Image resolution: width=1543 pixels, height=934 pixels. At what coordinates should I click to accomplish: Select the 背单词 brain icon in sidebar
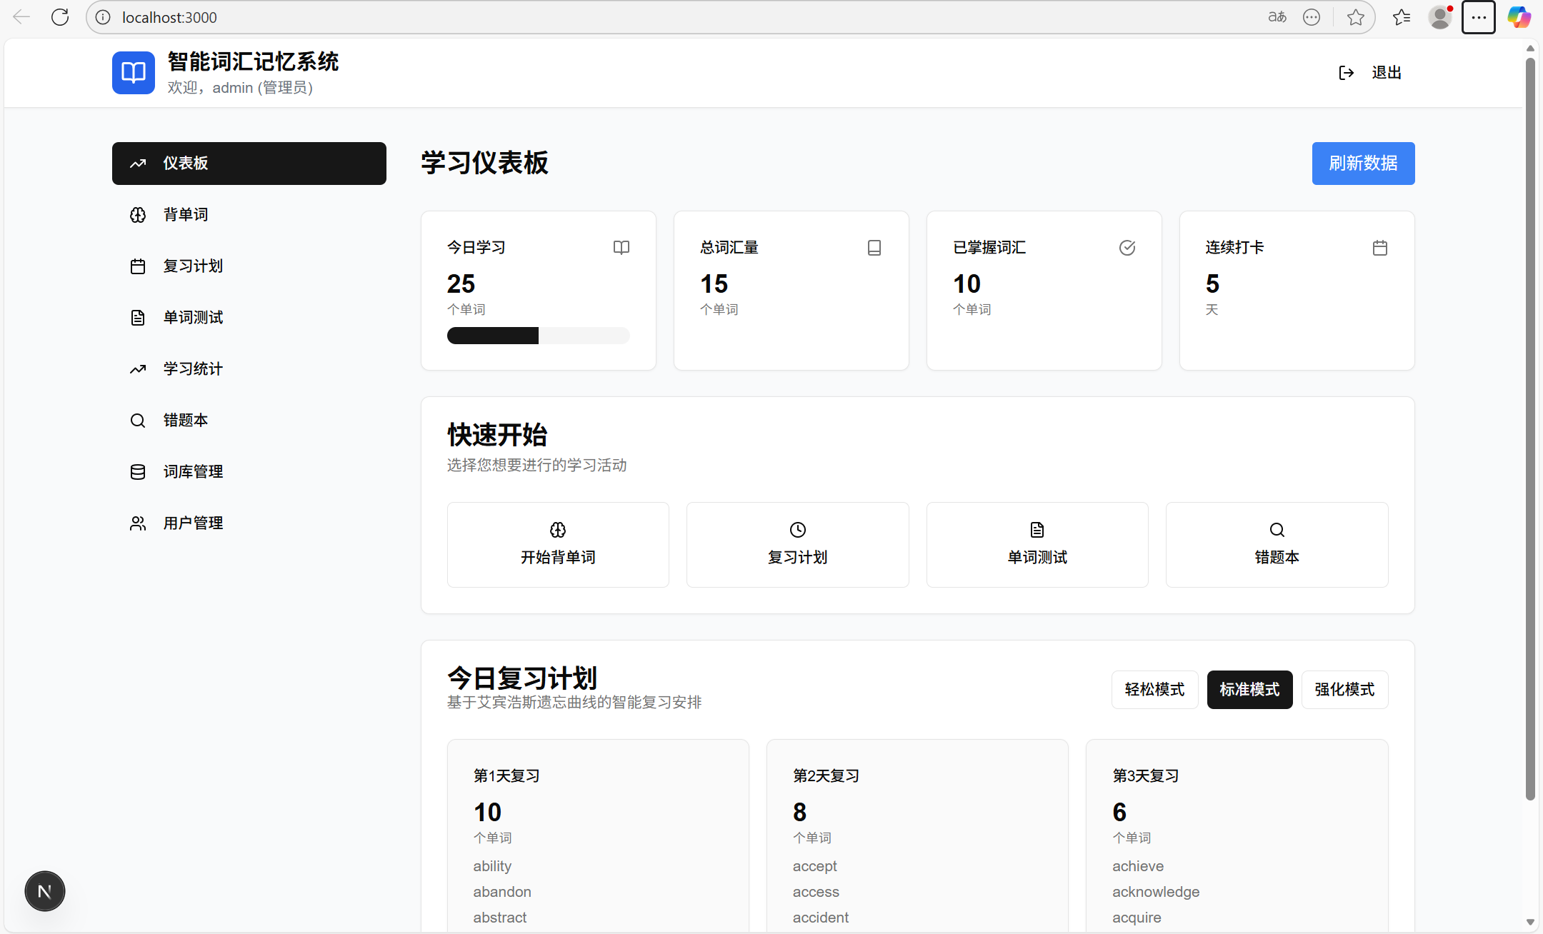point(138,214)
